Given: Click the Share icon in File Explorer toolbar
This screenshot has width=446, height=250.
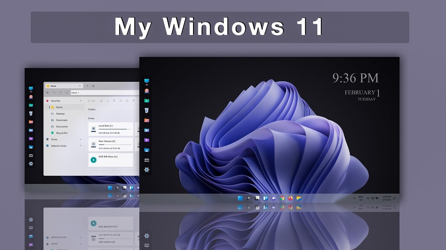Looking at the screenshot, I should tap(127, 101).
